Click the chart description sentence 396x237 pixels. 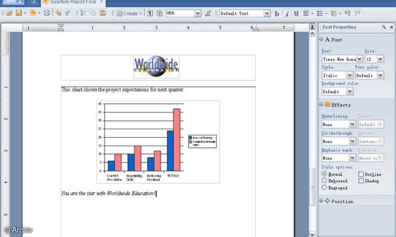[122, 90]
